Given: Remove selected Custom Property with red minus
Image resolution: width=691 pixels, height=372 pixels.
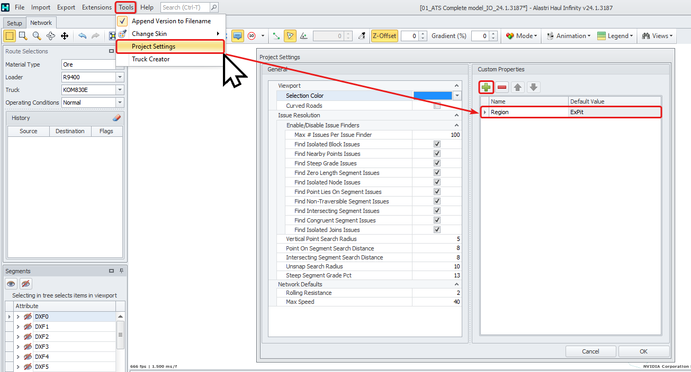Looking at the screenshot, I should 501,87.
